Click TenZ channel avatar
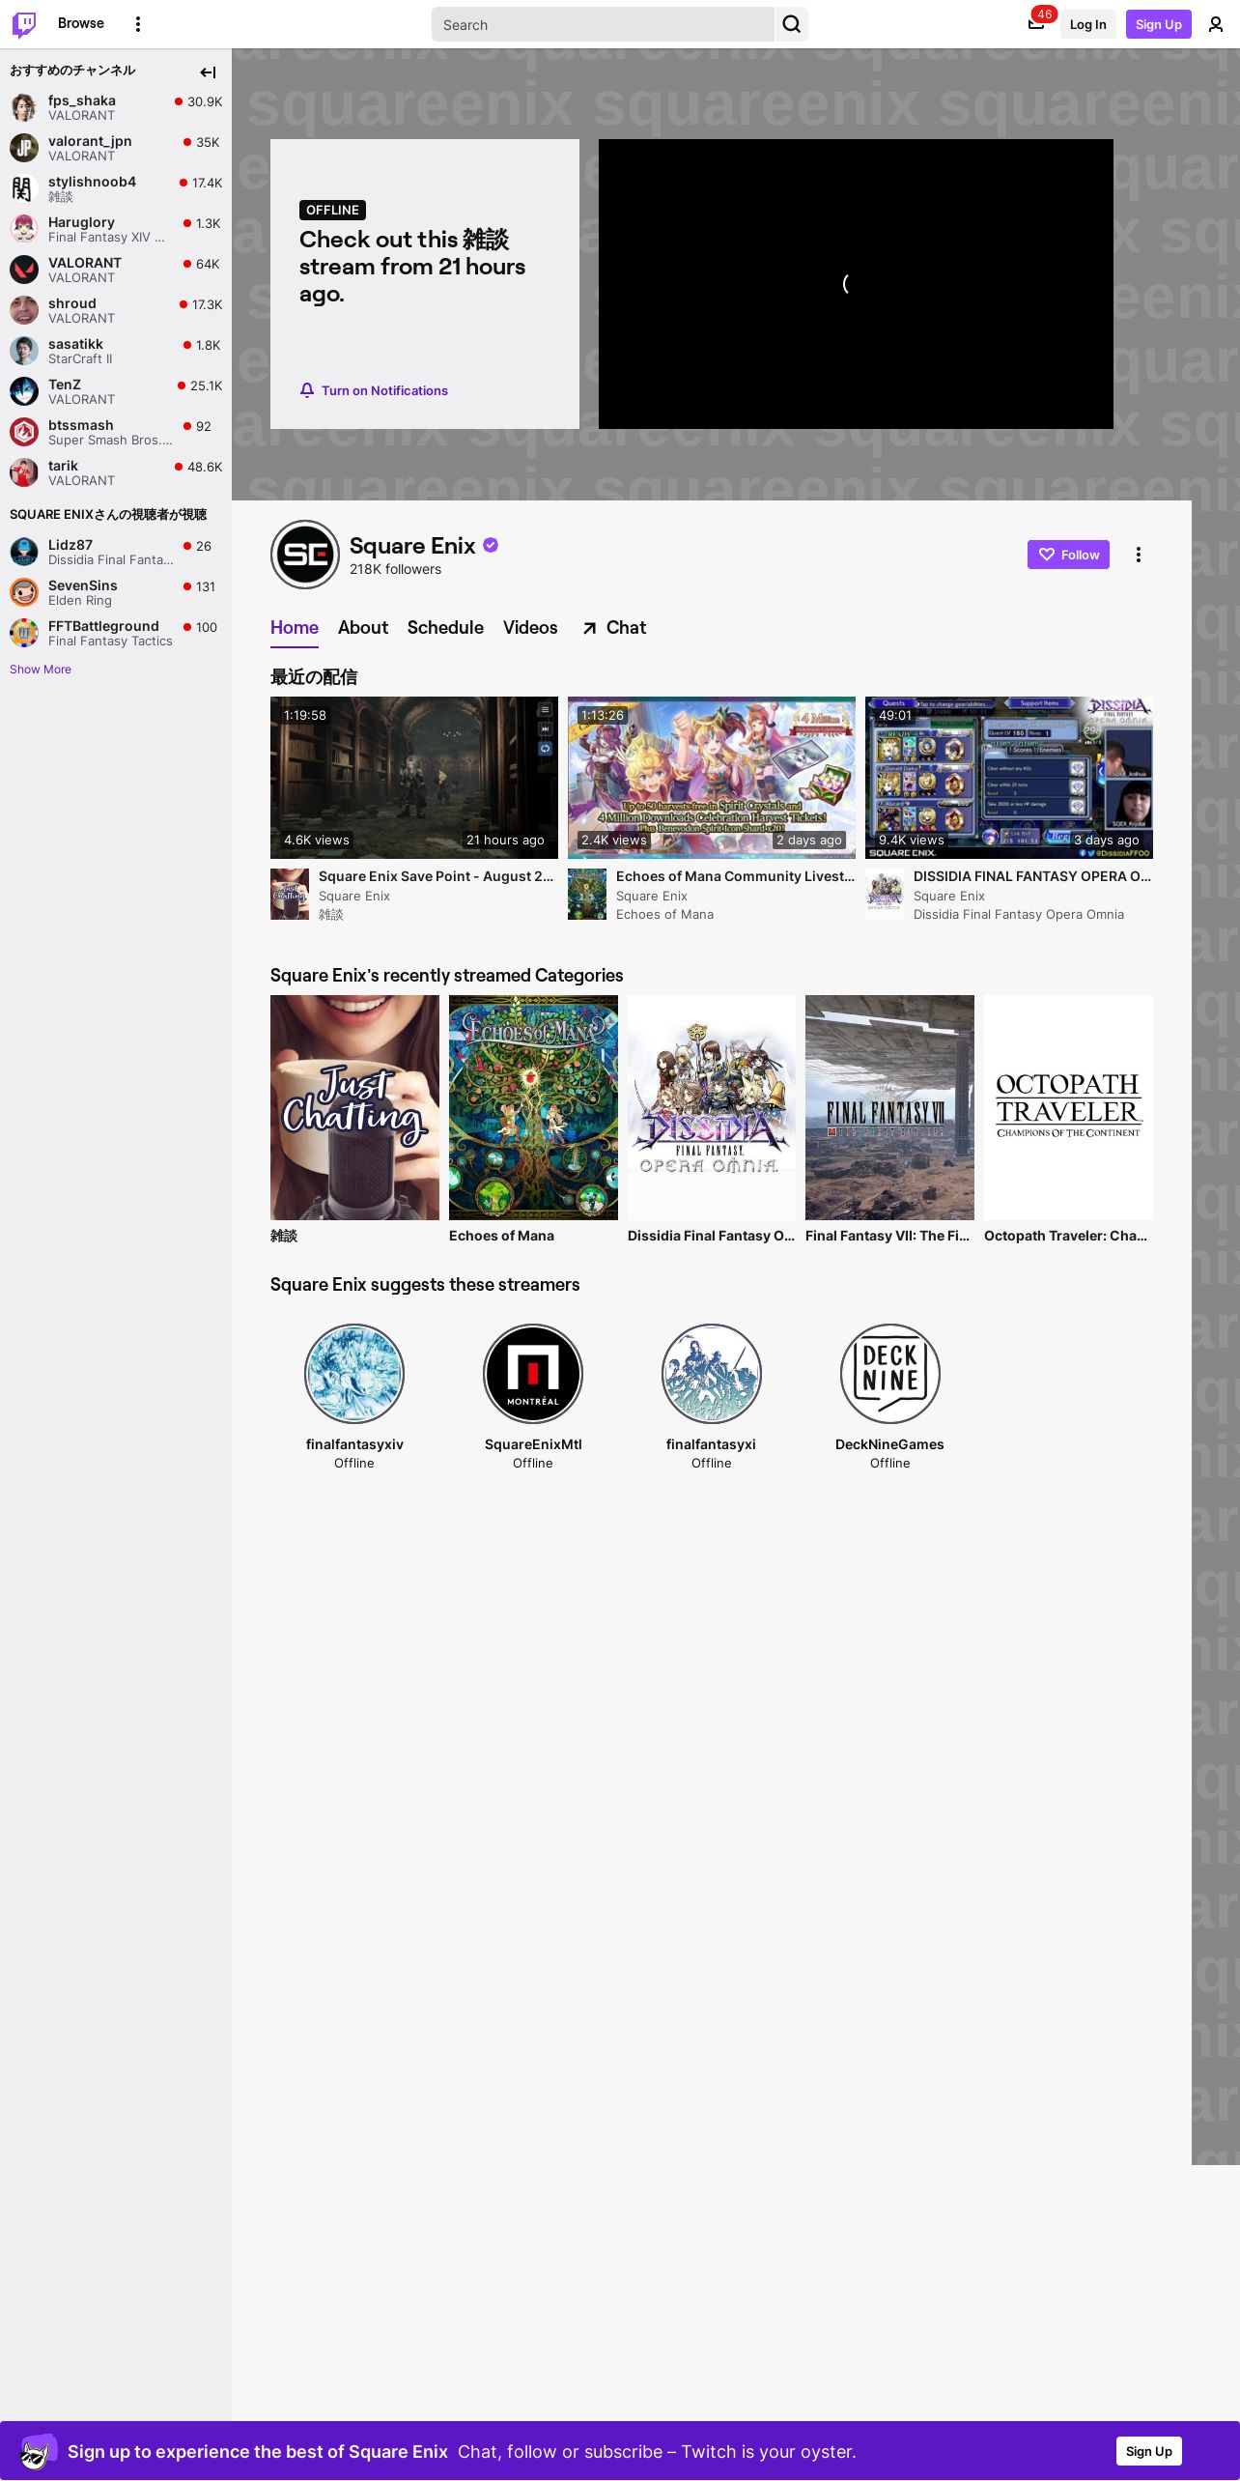This screenshot has width=1240, height=2481. [x=24, y=391]
